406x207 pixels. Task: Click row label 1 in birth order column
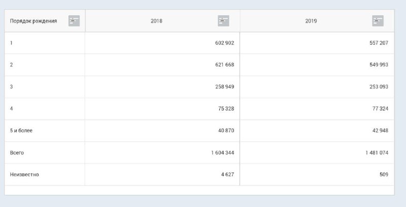(x=11, y=43)
